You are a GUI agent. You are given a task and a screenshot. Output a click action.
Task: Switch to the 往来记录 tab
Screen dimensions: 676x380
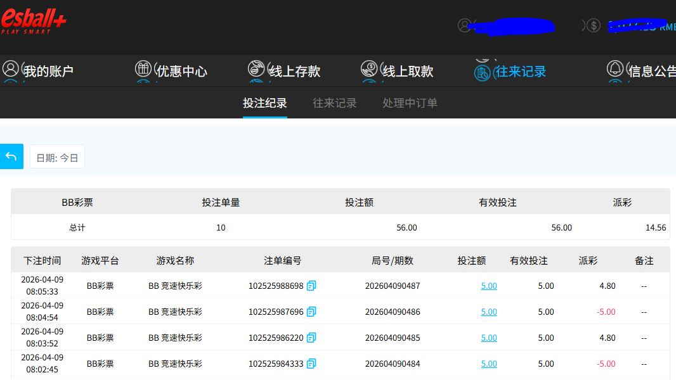click(334, 103)
